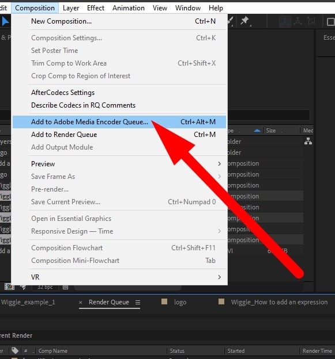Expand the Responsive Design — Time submenu

point(119,231)
